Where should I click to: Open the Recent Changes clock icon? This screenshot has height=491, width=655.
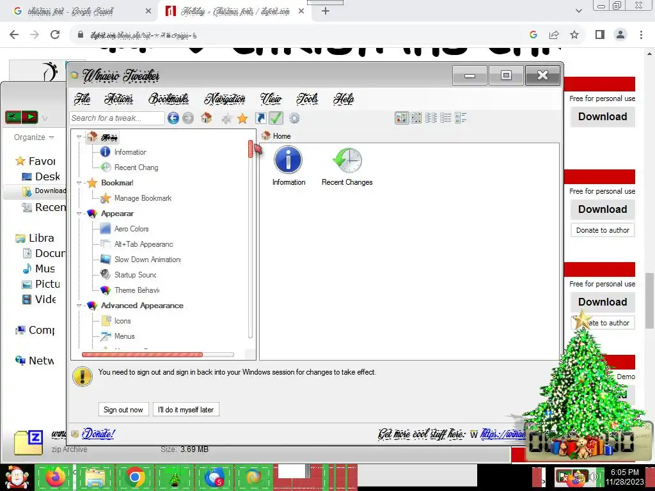(x=347, y=167)
